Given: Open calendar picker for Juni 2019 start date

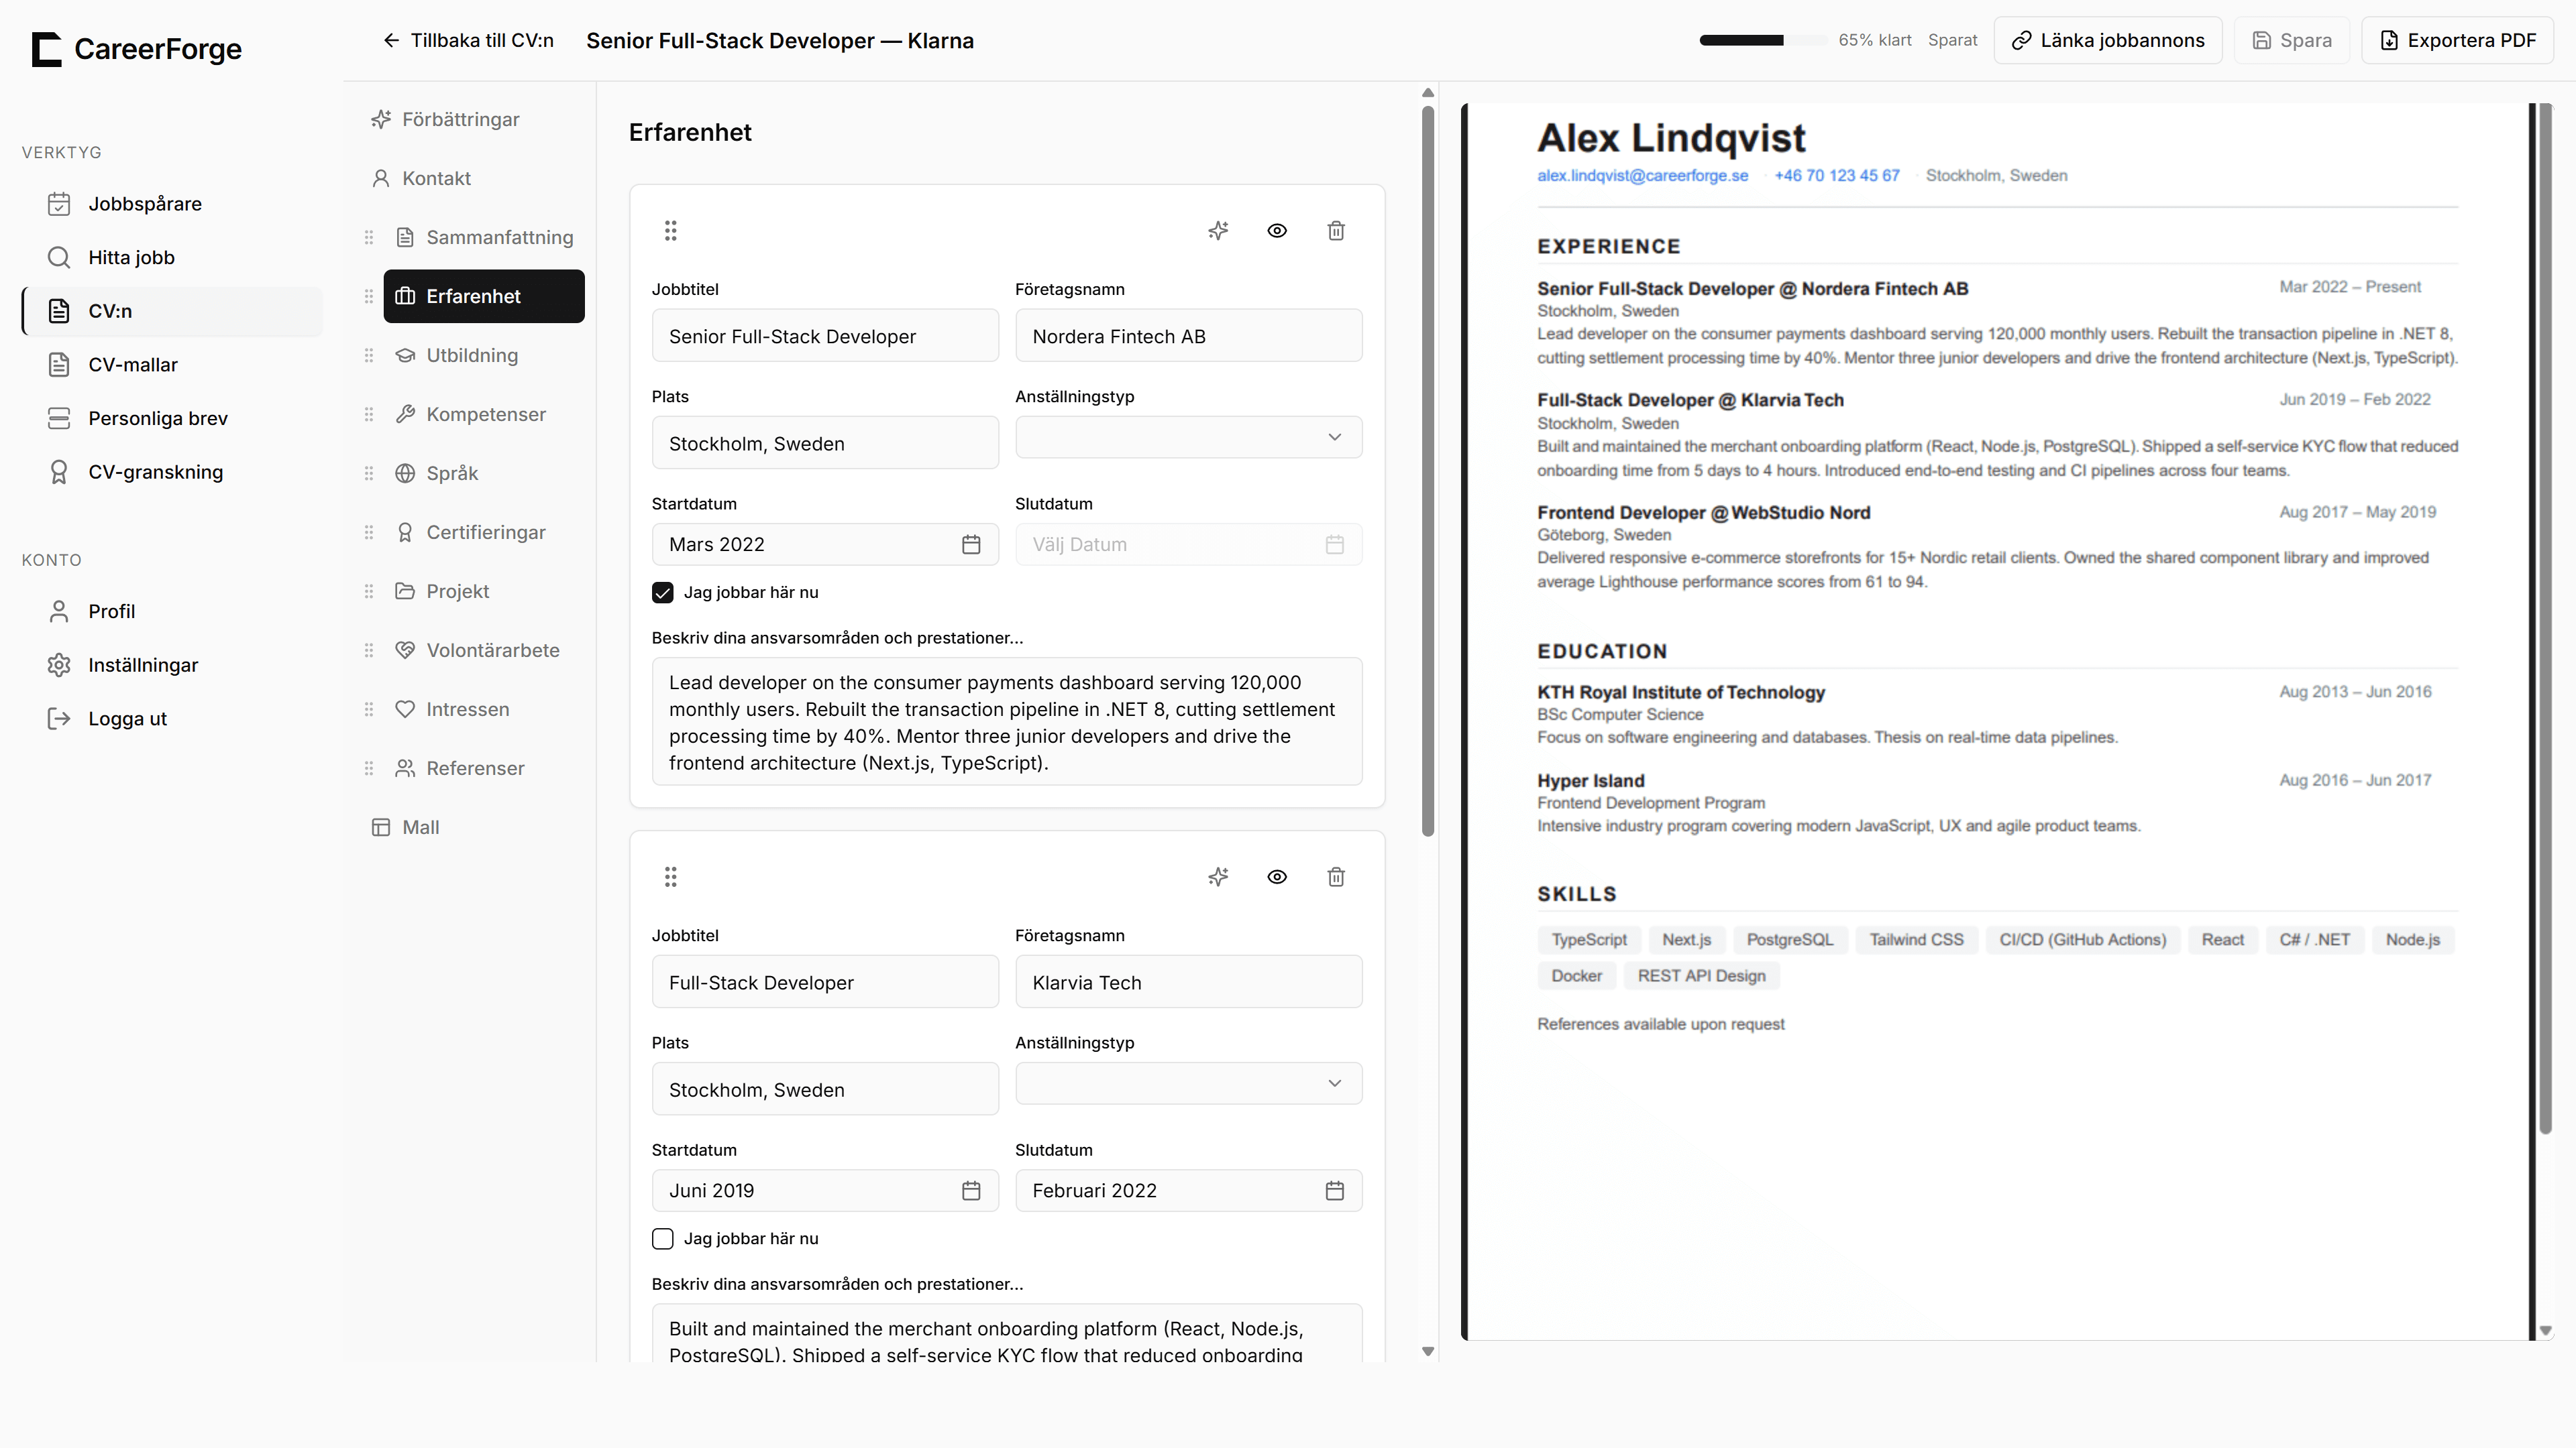Looking at the screenshot, I should (x=971, y=1190).
